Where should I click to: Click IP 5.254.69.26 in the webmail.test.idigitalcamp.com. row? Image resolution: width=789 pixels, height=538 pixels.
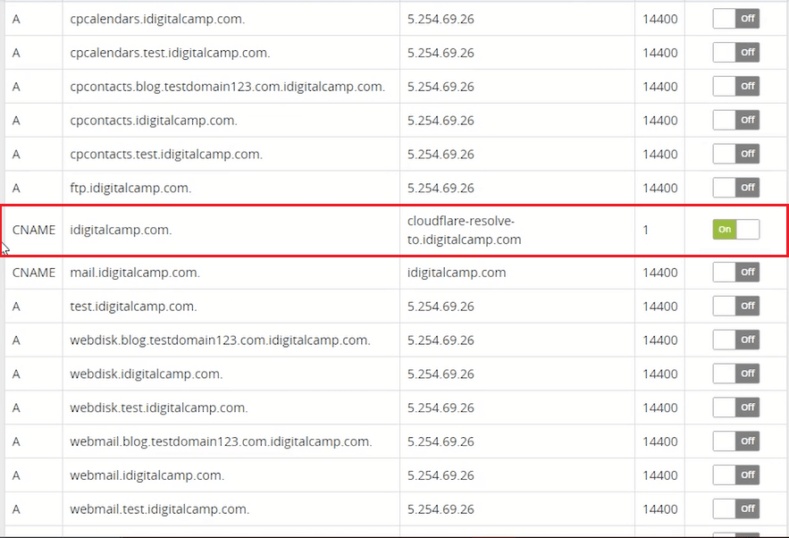[441, 509]
